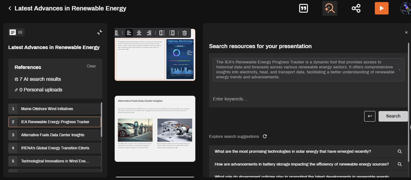
Task: Switch to outline text view icon
Action: point(13,32)
